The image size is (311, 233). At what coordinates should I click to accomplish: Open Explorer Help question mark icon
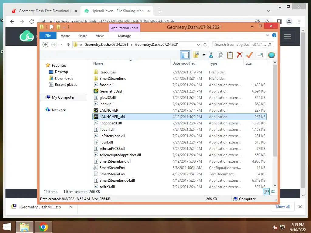click(x=274, y=35)
